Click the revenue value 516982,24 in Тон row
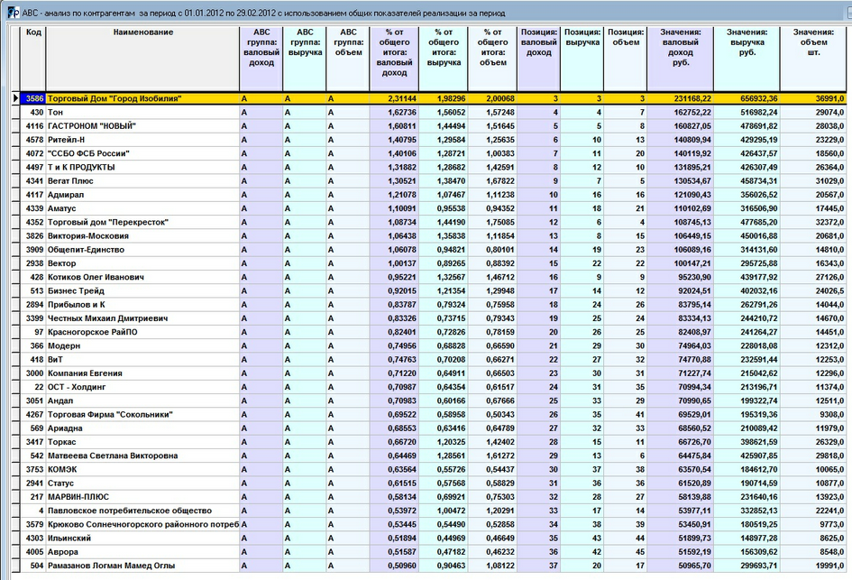 coord(747,112)
